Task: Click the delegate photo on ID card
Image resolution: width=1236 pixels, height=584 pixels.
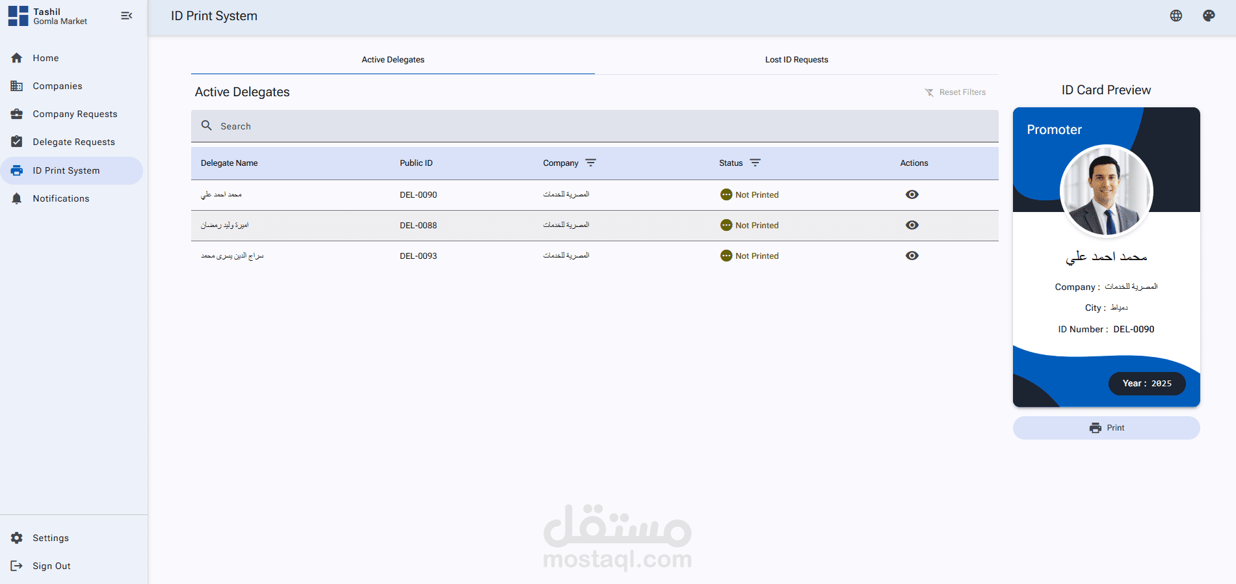Action: click(1106, 191)
